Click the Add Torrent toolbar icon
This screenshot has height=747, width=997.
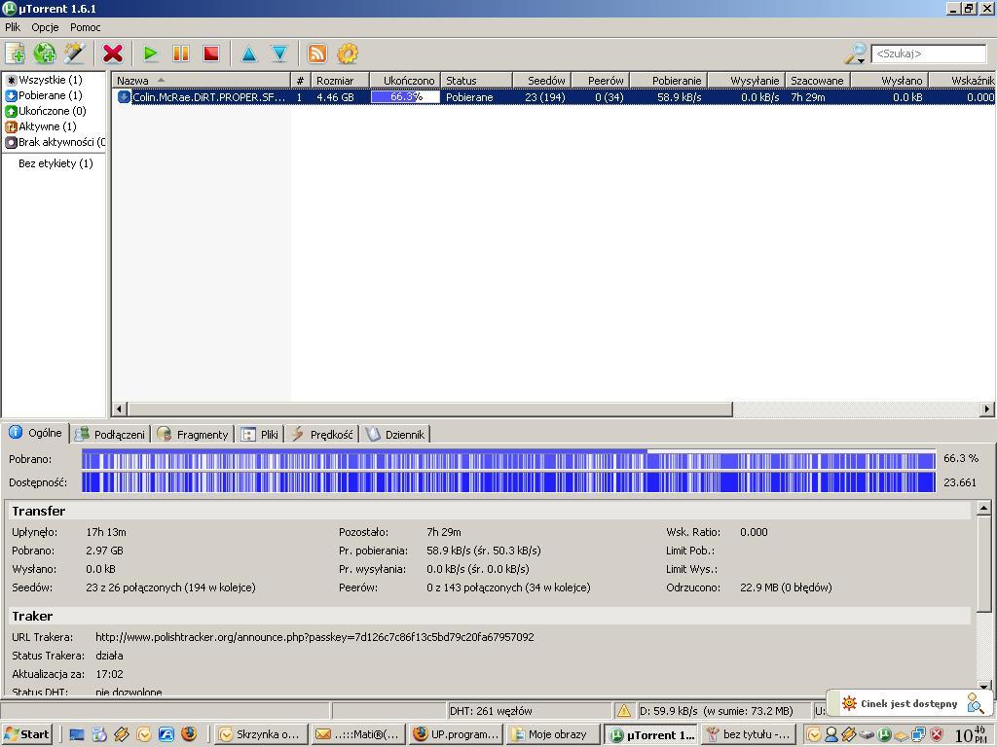point(16,53)
